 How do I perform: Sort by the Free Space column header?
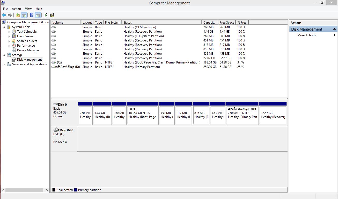[227, 23]
